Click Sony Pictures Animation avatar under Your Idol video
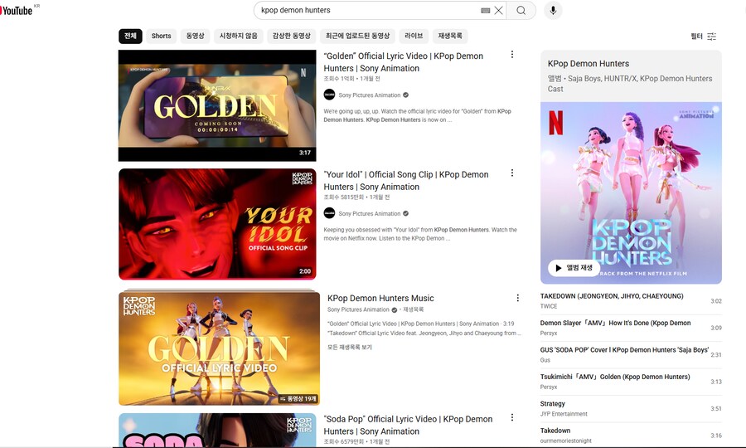746x448 pixels. click(329, 213)
